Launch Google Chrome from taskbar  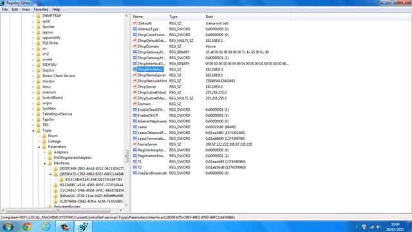tap(26, 226)
